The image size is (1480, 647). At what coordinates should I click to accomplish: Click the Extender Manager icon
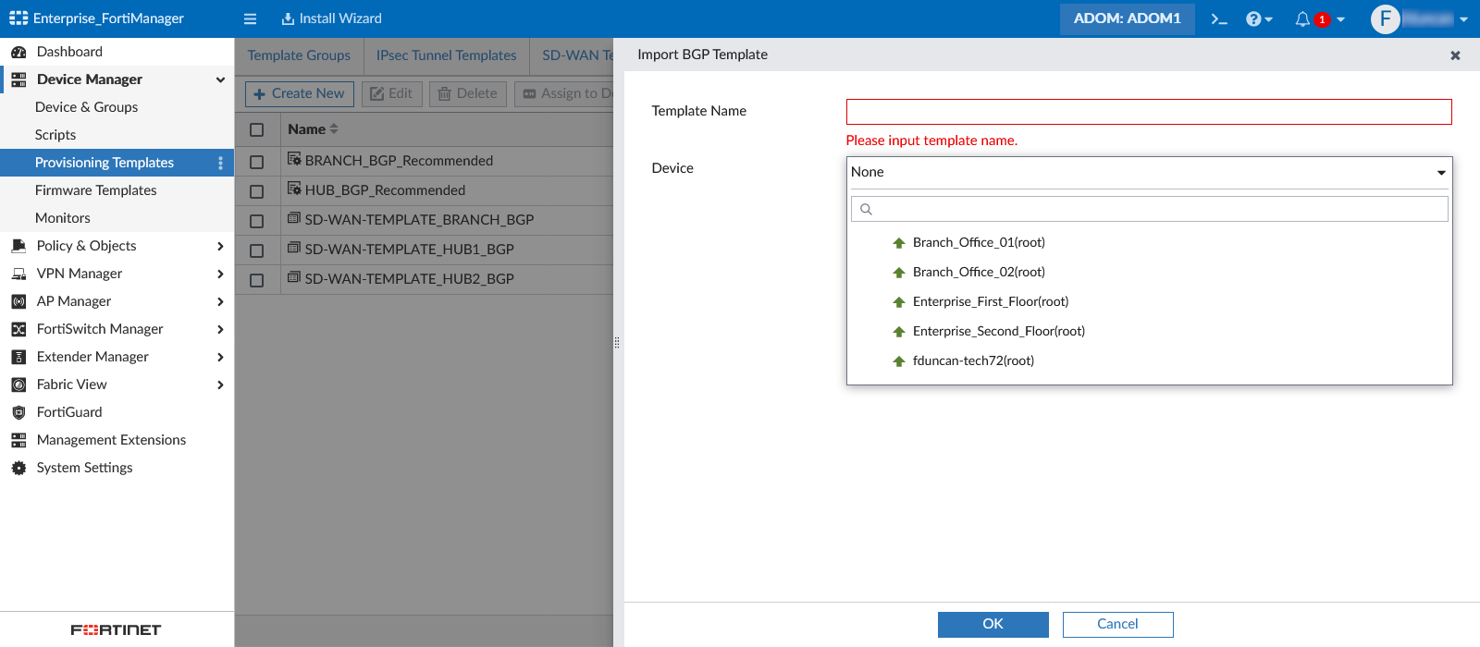(18, 357)
